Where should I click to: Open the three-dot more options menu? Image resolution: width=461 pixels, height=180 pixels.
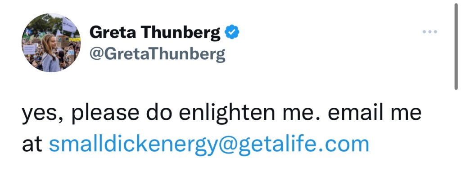(430, 32)
